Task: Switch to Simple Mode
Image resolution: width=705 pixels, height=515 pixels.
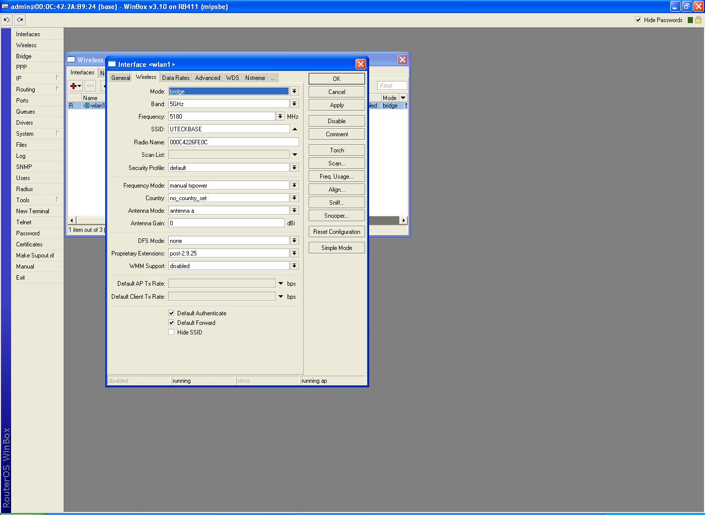Action: point(337,248)
